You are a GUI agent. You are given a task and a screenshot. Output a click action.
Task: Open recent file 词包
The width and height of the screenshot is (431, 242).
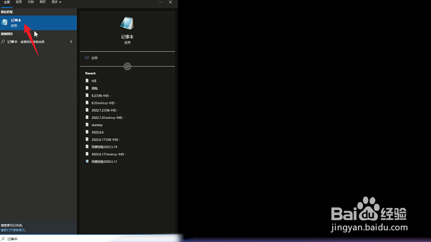point(95,88)
